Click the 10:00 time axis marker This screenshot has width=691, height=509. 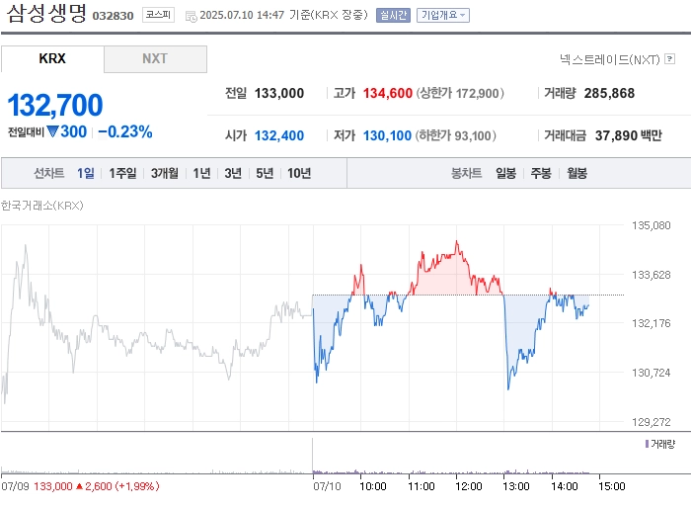coord(373,486)
